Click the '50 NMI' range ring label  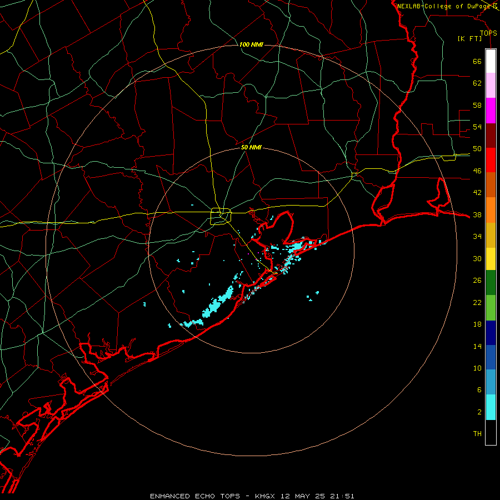click(251, 147)
